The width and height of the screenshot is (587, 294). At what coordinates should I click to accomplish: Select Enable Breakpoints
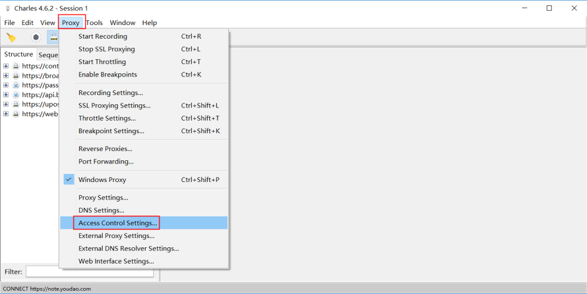tap(143, 75)
